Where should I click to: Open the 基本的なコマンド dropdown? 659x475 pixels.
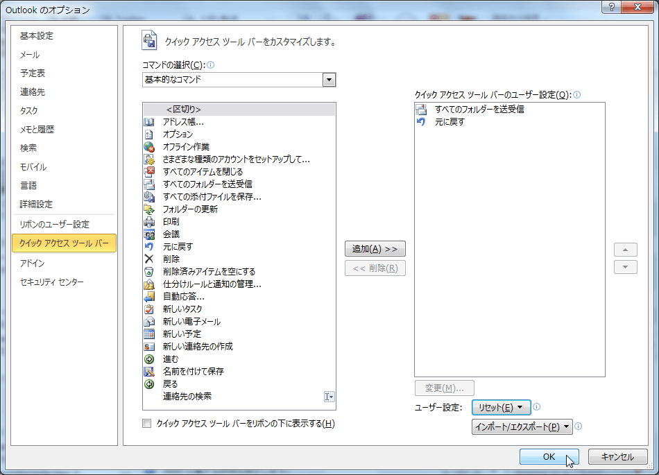pos(329,80)
